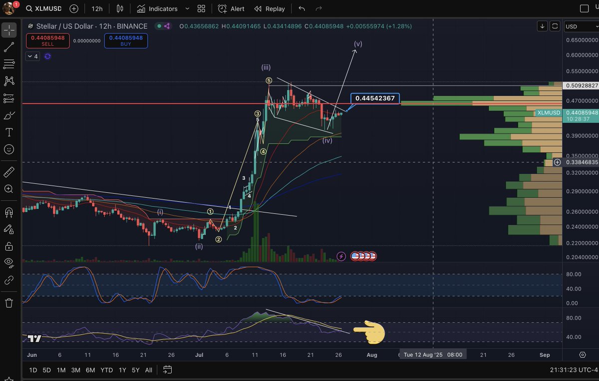Screen dimensions: 599x381
Task: Undo the last chart action
Action: [301, 8]
